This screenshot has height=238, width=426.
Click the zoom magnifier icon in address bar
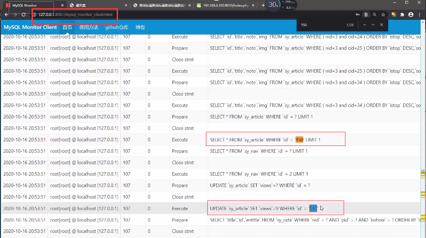click(375, 15)
